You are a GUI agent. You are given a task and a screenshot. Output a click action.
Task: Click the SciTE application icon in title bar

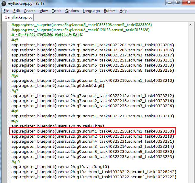pyautogui.click(x=4, y=4)
